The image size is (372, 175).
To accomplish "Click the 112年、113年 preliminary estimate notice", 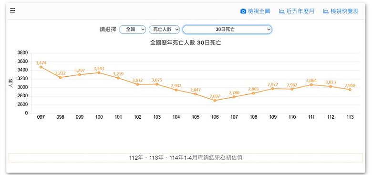I will (186, 158).
